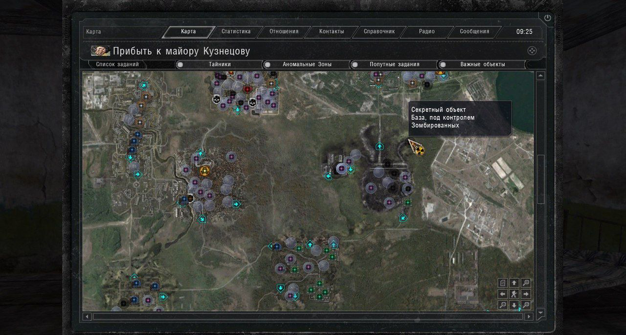This screenshot has height=335, width=626.
Task: Toggle the Попутные задания filter
Action: (x=394, y=65)
